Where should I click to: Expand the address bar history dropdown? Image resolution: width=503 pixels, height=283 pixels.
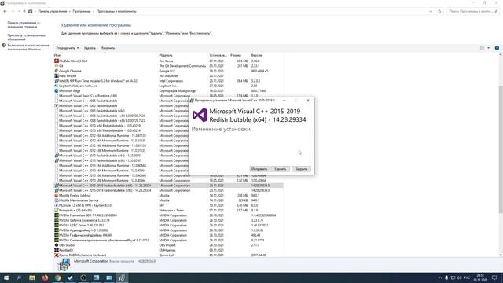coord(431,11)
